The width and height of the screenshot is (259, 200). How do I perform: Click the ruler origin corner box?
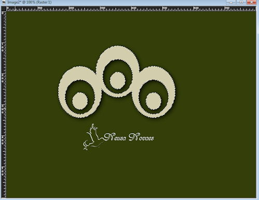[x=4, y=9]
